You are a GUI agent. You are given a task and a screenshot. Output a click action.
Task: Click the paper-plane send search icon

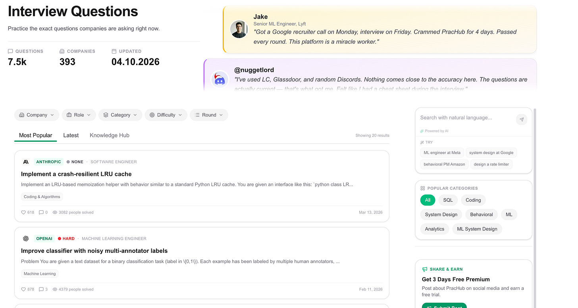522,119
